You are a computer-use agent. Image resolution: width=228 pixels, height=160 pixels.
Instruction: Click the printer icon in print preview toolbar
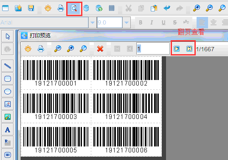[41, 49]
